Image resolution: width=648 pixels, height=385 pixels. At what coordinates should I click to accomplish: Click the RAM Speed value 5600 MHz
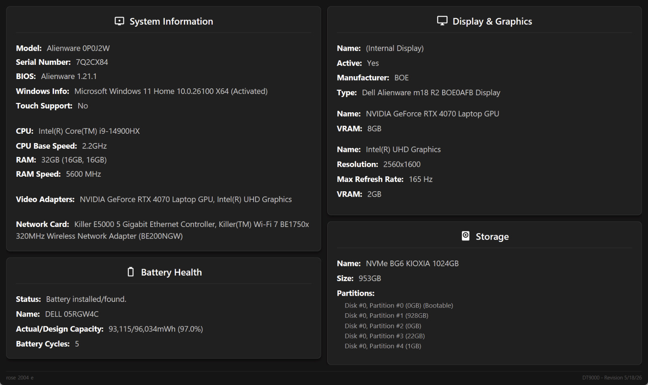83,174
